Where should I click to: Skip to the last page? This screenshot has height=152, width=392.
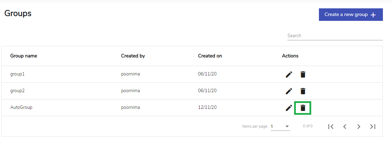(x=373, y=127)
